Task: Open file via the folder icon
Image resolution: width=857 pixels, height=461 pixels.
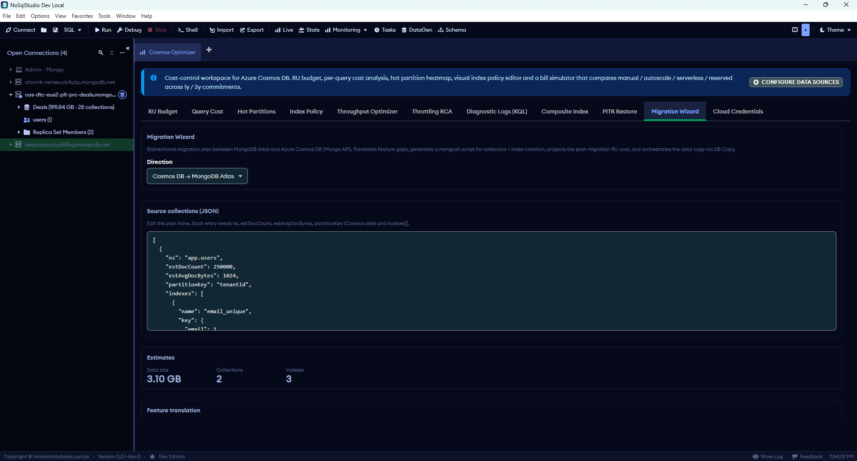Action: pyautogui.click(x=44, y=30)
